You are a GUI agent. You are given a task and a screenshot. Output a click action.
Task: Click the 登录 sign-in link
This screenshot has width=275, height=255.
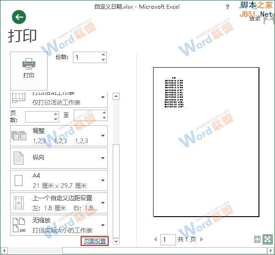(x=255, y=18)
